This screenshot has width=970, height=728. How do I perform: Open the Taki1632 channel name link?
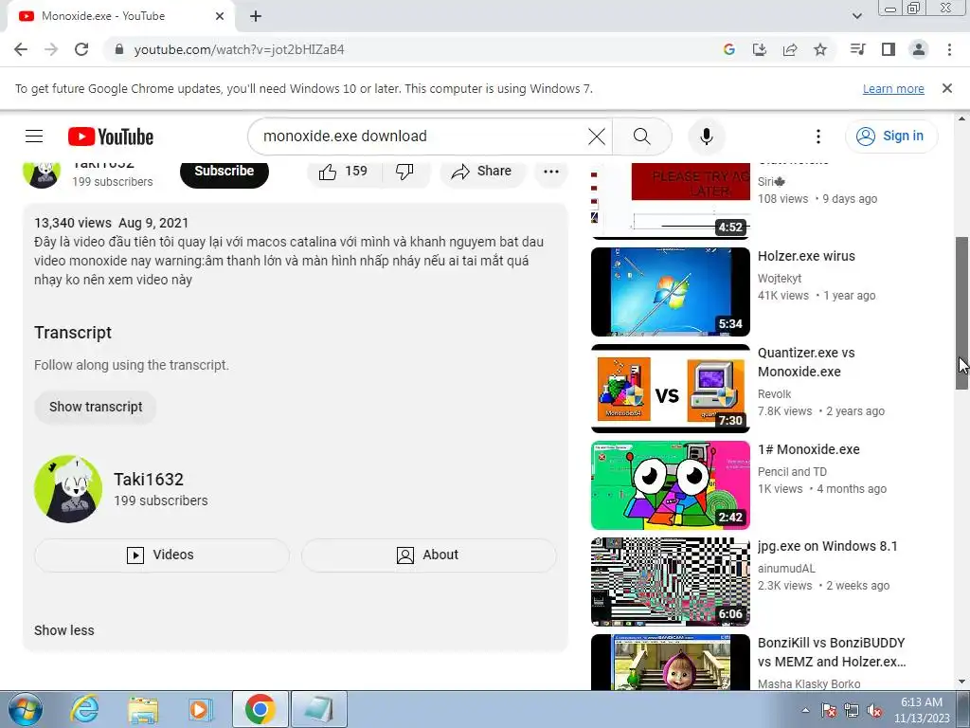(x=149, y=479)
